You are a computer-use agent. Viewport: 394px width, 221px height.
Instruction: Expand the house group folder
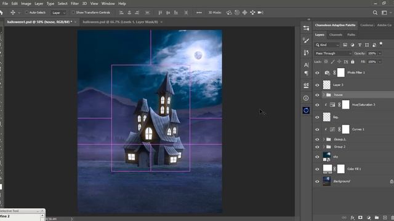click(x=324, y=95)
